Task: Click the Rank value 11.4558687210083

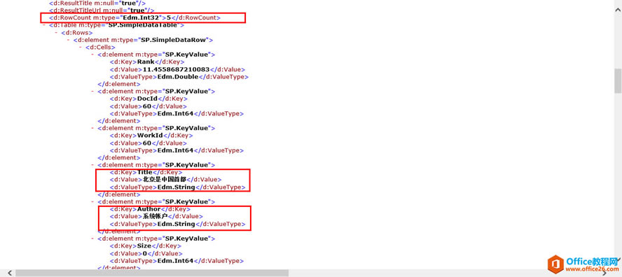Action: coord(173,69)
